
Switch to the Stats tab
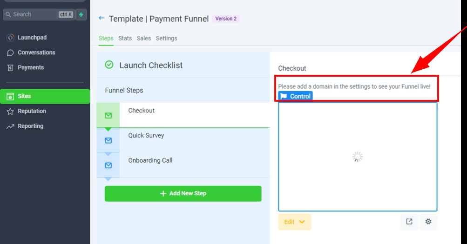pyautogui.click(x=125, y=38)
